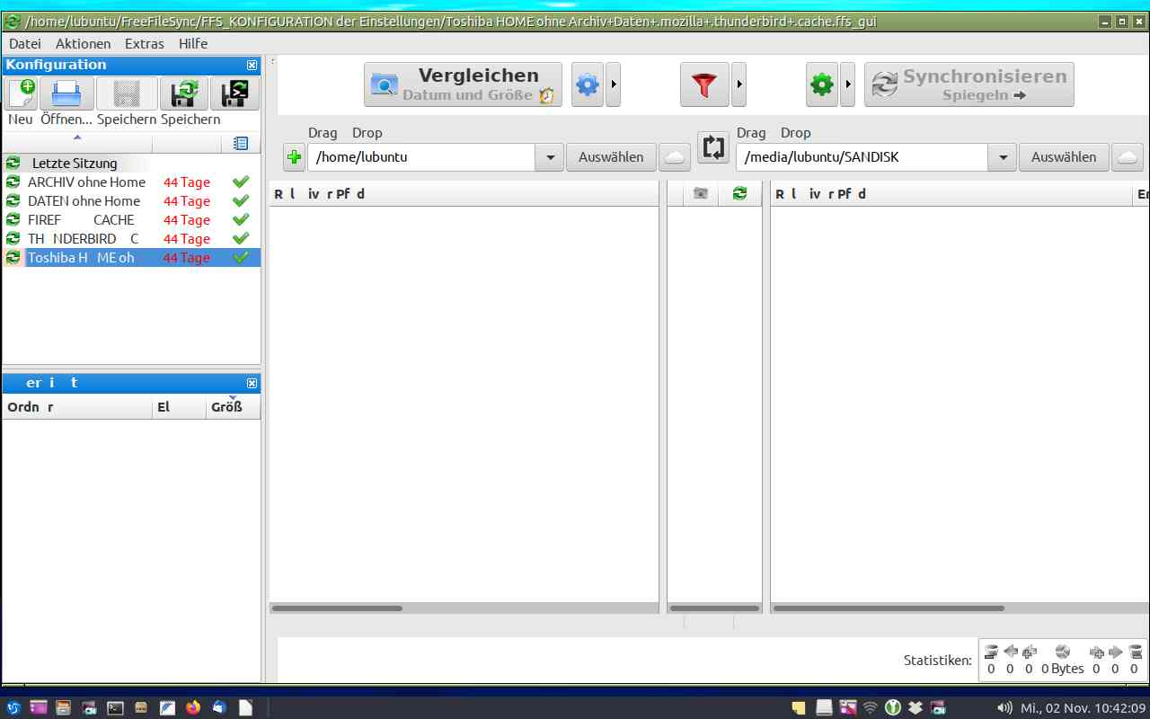Click left Auswählen button
Screen dimensions: 1150x719
(611, 156)
